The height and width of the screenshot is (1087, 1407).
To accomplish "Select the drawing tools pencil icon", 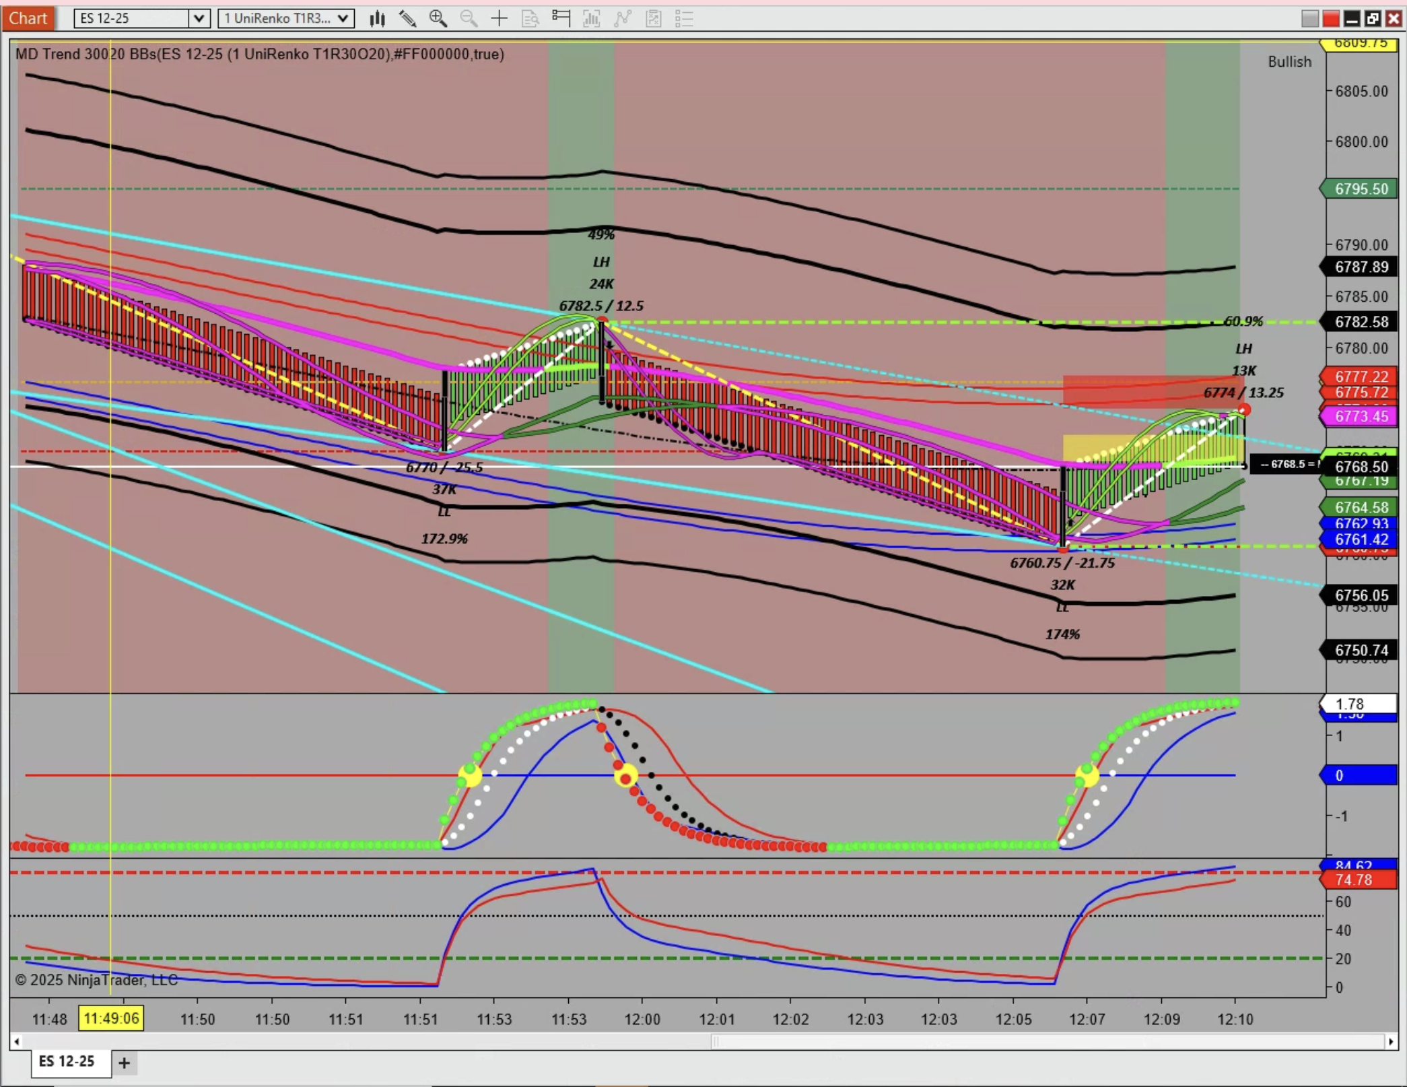I will tap(407, 19).
